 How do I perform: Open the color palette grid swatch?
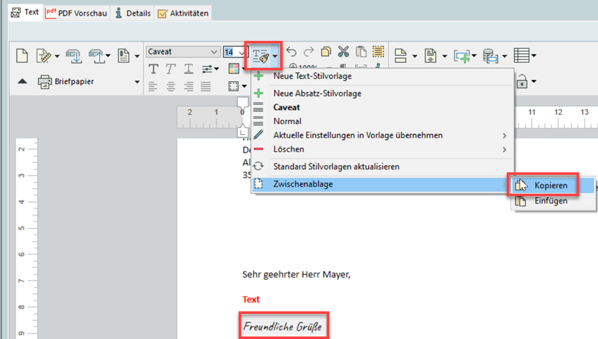pos(233,69)
